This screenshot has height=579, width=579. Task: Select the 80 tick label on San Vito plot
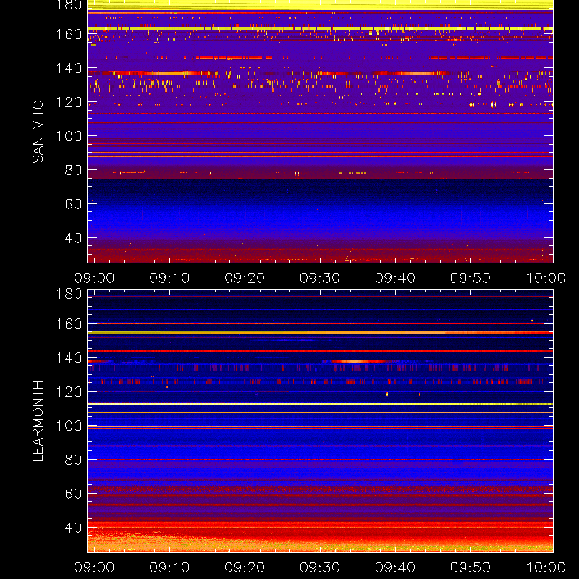click(x=74, y=170)
